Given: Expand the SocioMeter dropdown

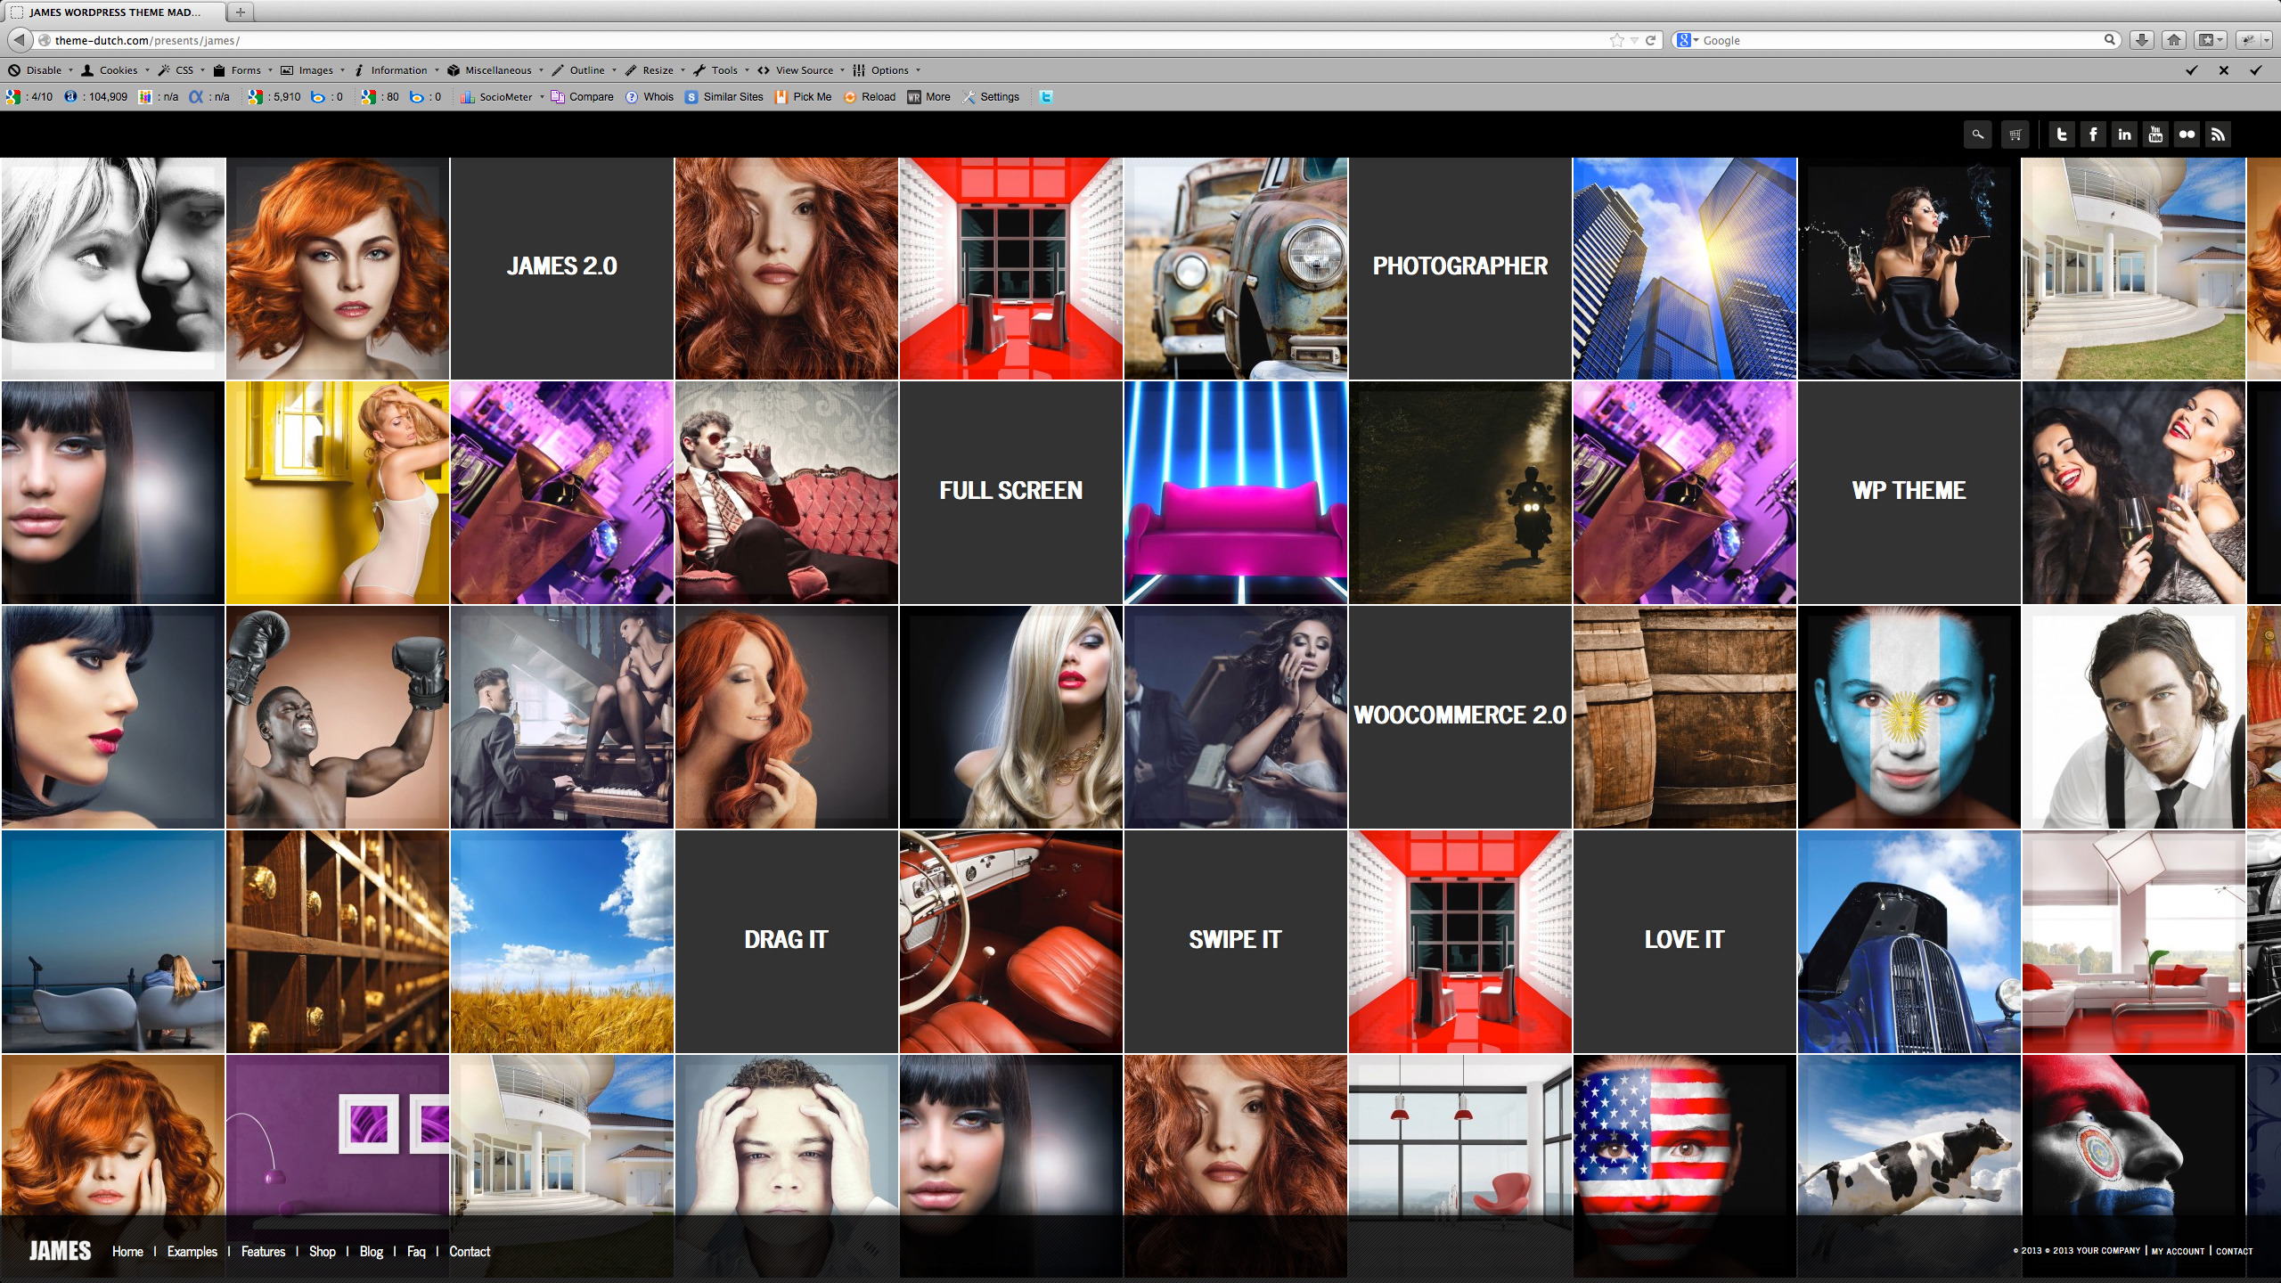Looking at the screenshot, I should pyautogui.click(x=542, y=97).
